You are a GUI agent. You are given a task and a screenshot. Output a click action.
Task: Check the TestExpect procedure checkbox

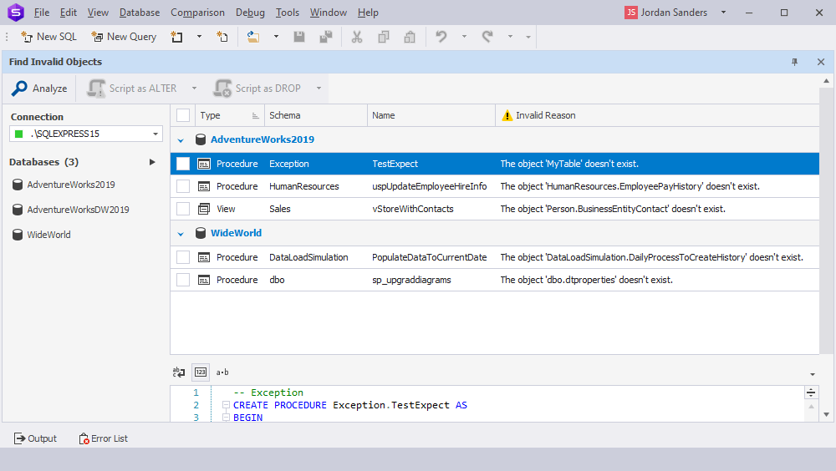[183, 164]
